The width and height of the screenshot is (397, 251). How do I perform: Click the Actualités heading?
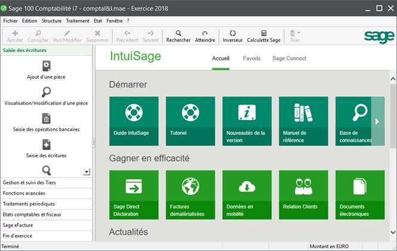(x=128, y=232)
